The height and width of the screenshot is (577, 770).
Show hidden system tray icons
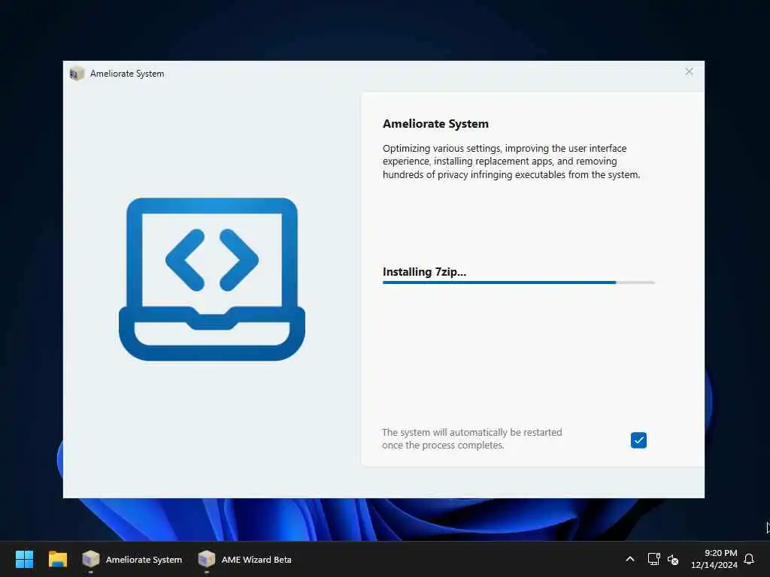[630, 559]
